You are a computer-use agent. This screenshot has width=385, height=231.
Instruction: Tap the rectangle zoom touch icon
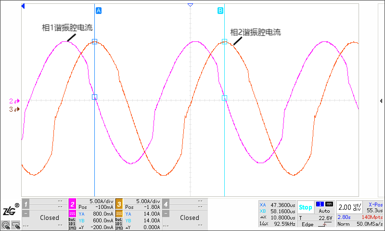16,225
